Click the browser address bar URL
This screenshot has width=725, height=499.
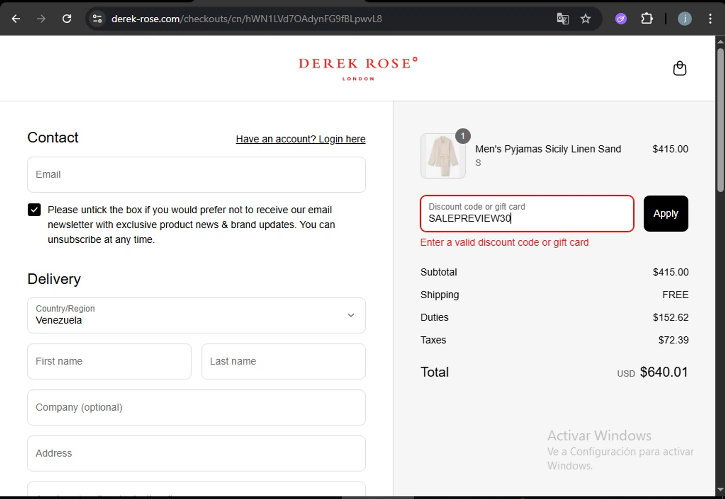click(246, 19)
